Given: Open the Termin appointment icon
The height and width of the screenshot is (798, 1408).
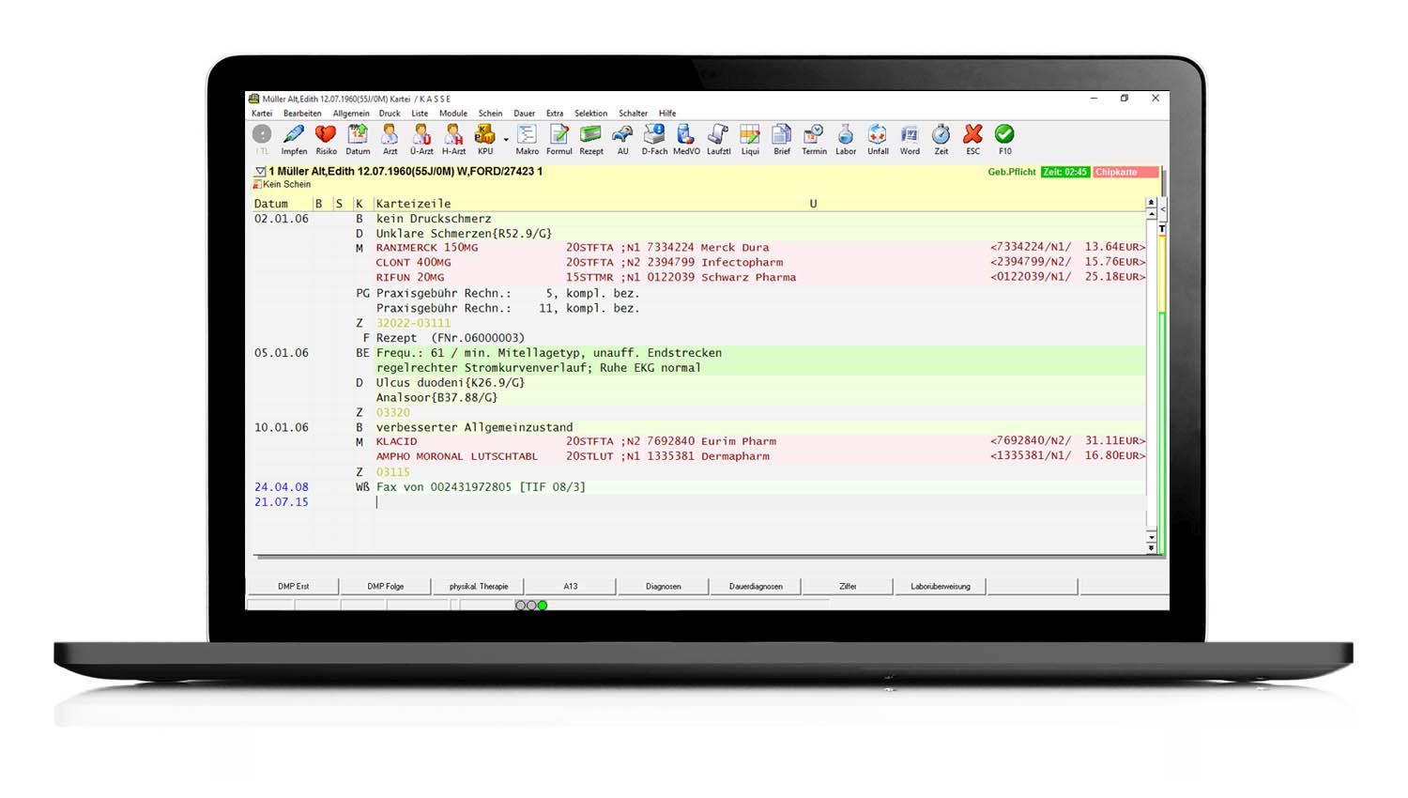Looking at the screenshot, I should point(814,135).
